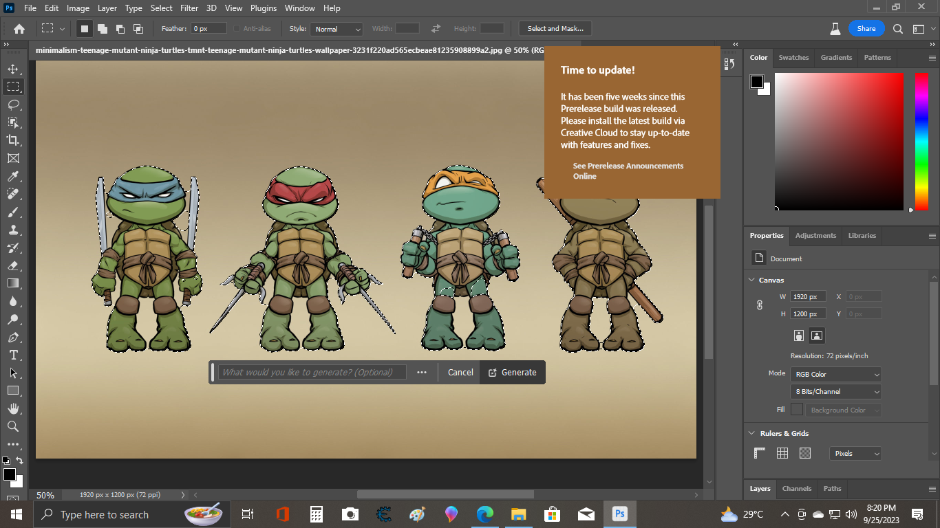Screen dimensions: 940x528
Task: Reset default foreground and background colors
Action: 6,461
